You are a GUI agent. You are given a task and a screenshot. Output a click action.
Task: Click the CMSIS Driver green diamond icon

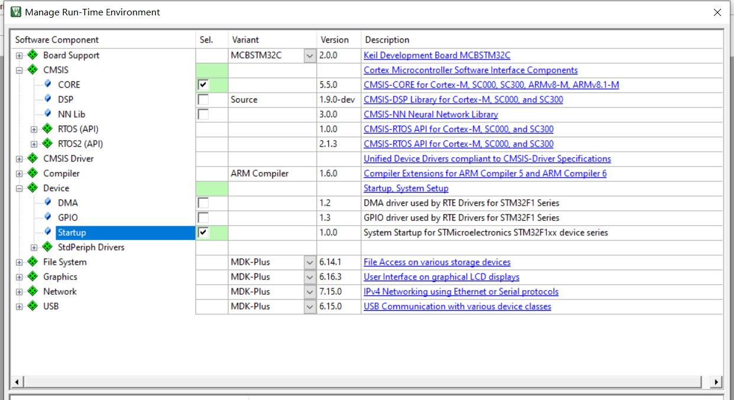[x=32, y=158]
